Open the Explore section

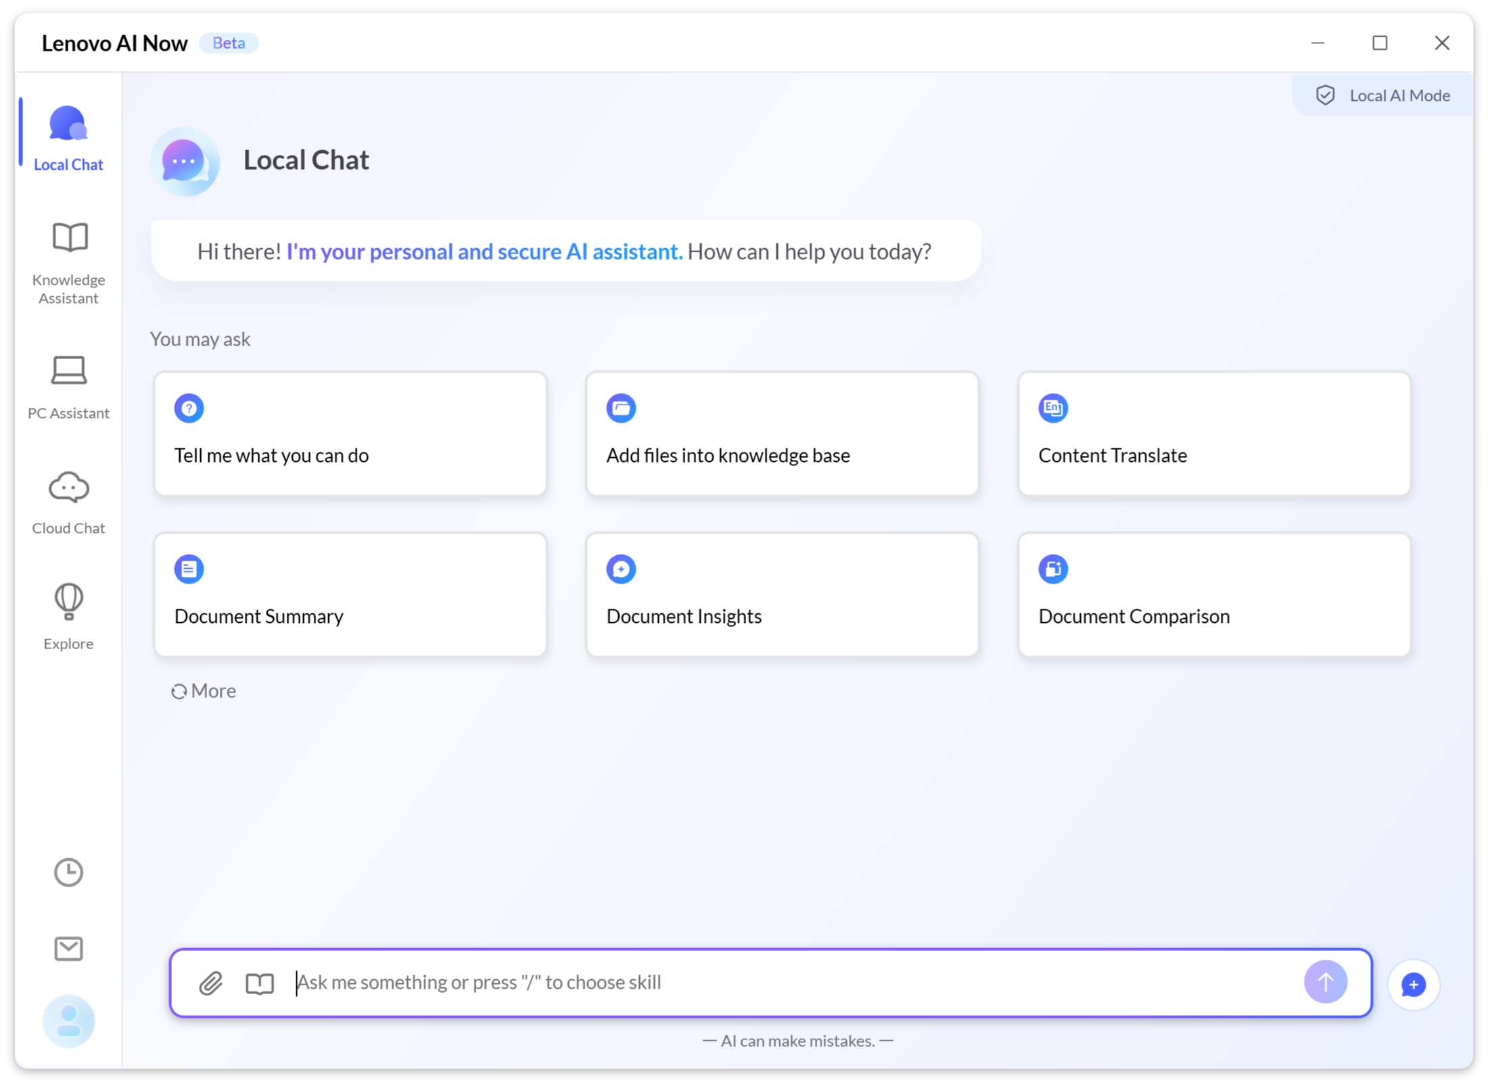coord(68,615)
